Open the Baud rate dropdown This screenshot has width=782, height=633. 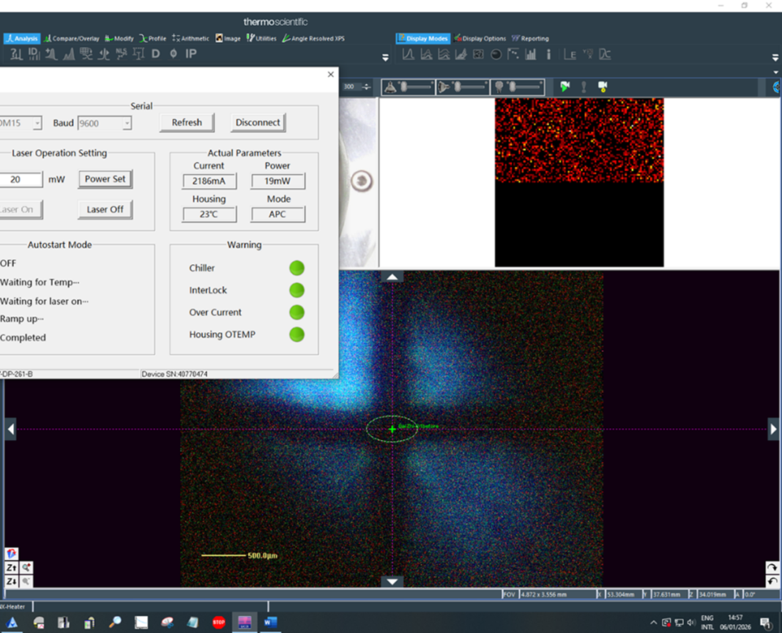(126, 123)
